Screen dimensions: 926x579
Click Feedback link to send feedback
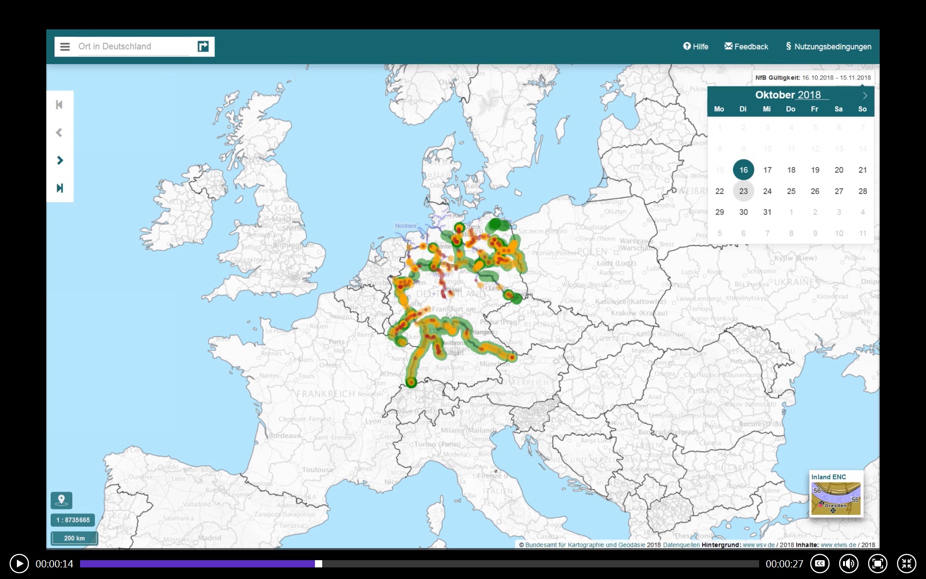coord(745,46)
